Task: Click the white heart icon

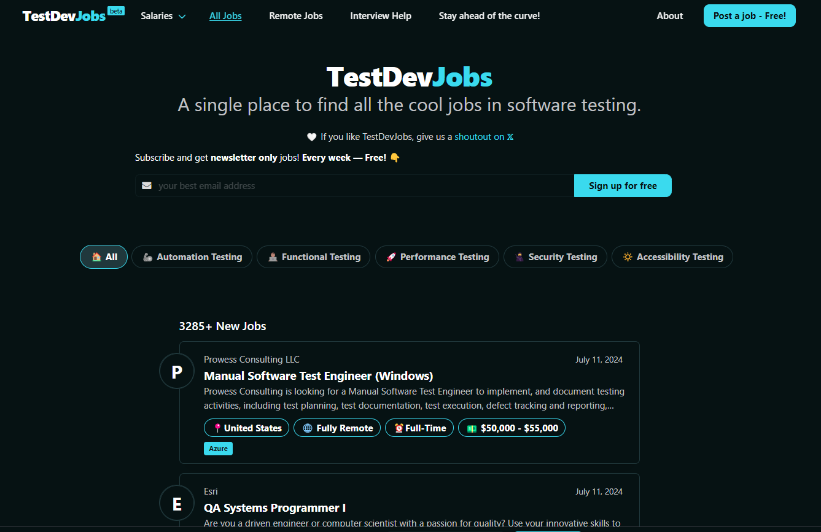Action: click(311, 137)
